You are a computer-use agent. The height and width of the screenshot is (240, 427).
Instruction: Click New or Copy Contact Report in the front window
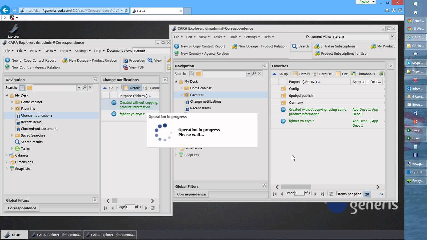click(199, 46)
